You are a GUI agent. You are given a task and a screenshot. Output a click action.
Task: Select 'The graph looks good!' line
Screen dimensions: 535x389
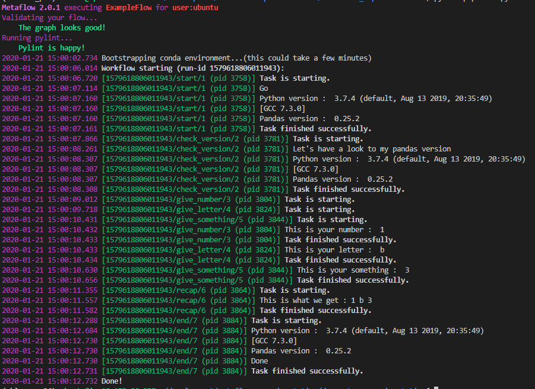tap(62, 27)
